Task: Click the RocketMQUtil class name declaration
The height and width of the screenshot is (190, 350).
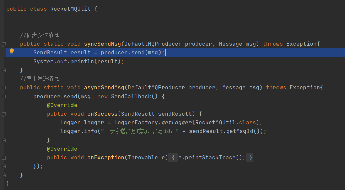Action: 70,9
